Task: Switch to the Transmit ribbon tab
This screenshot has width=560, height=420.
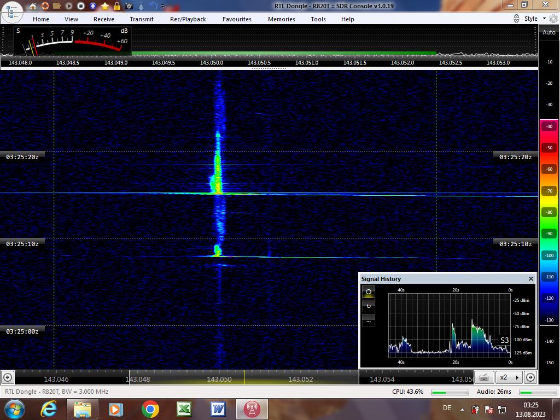Action: tap(142, 19)
